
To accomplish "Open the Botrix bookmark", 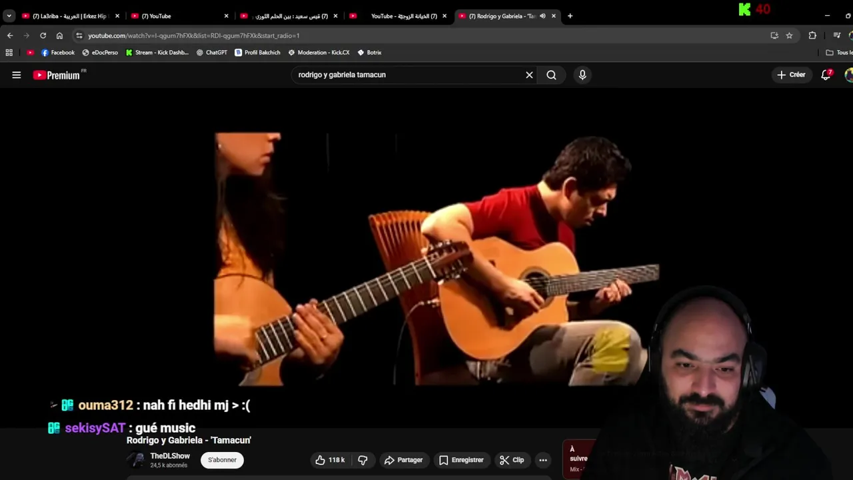I will (x=369, y=53).
